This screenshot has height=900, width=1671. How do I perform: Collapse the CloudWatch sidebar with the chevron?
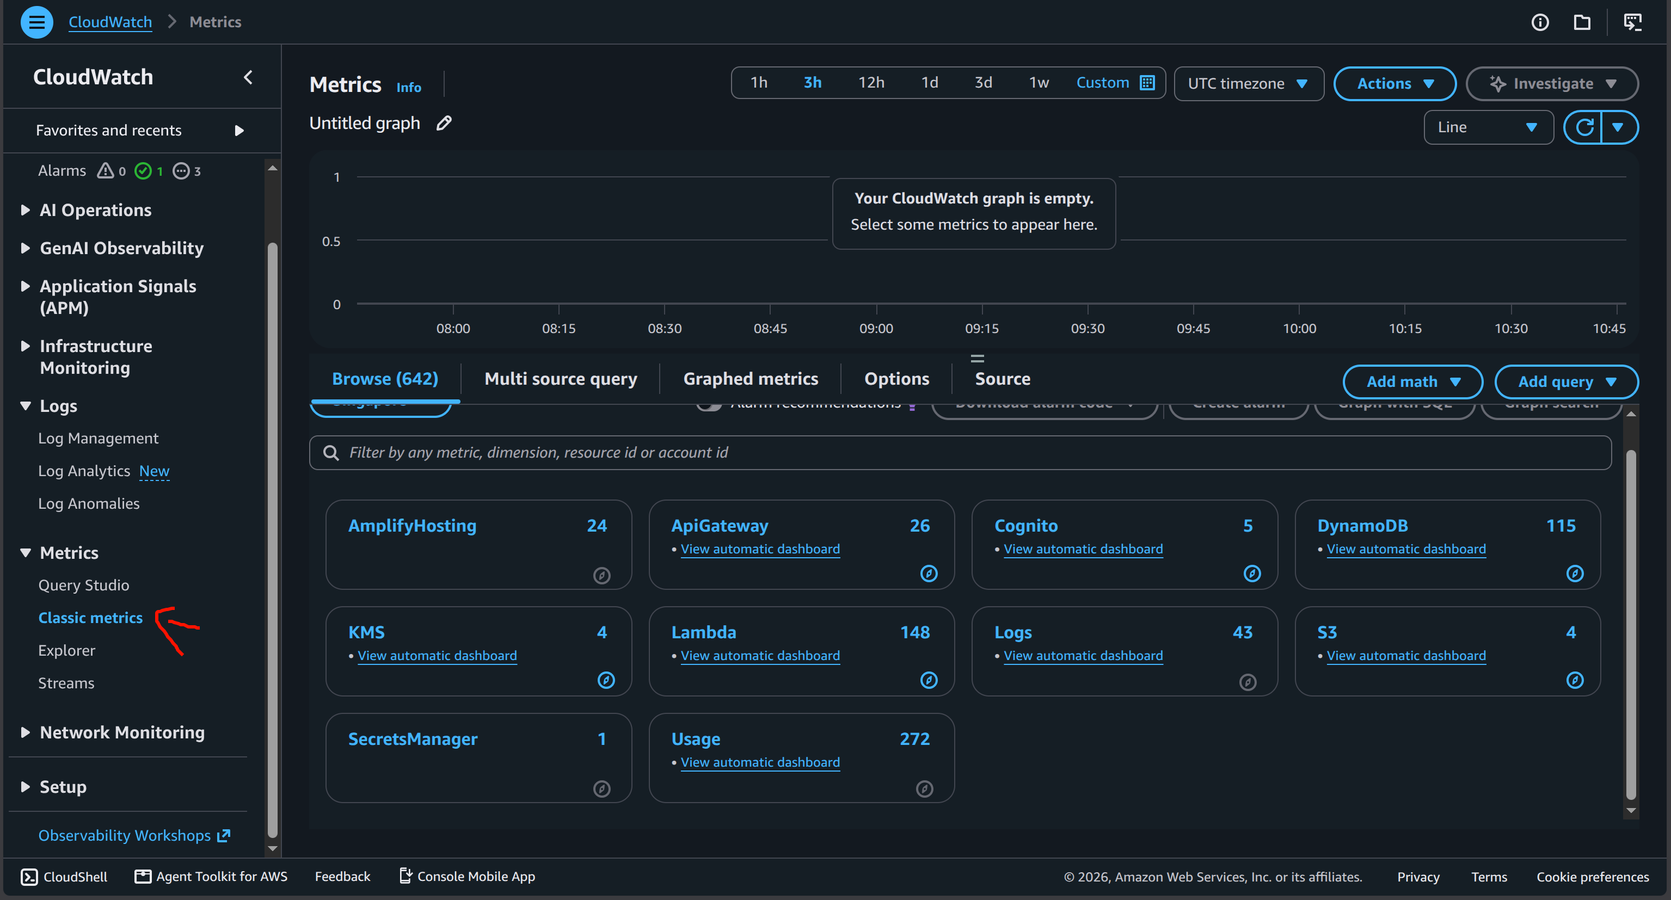[x=248, y=78]
